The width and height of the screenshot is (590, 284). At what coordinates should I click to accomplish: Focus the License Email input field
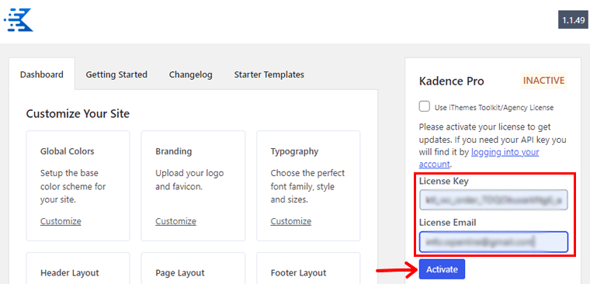coord(493,242)
